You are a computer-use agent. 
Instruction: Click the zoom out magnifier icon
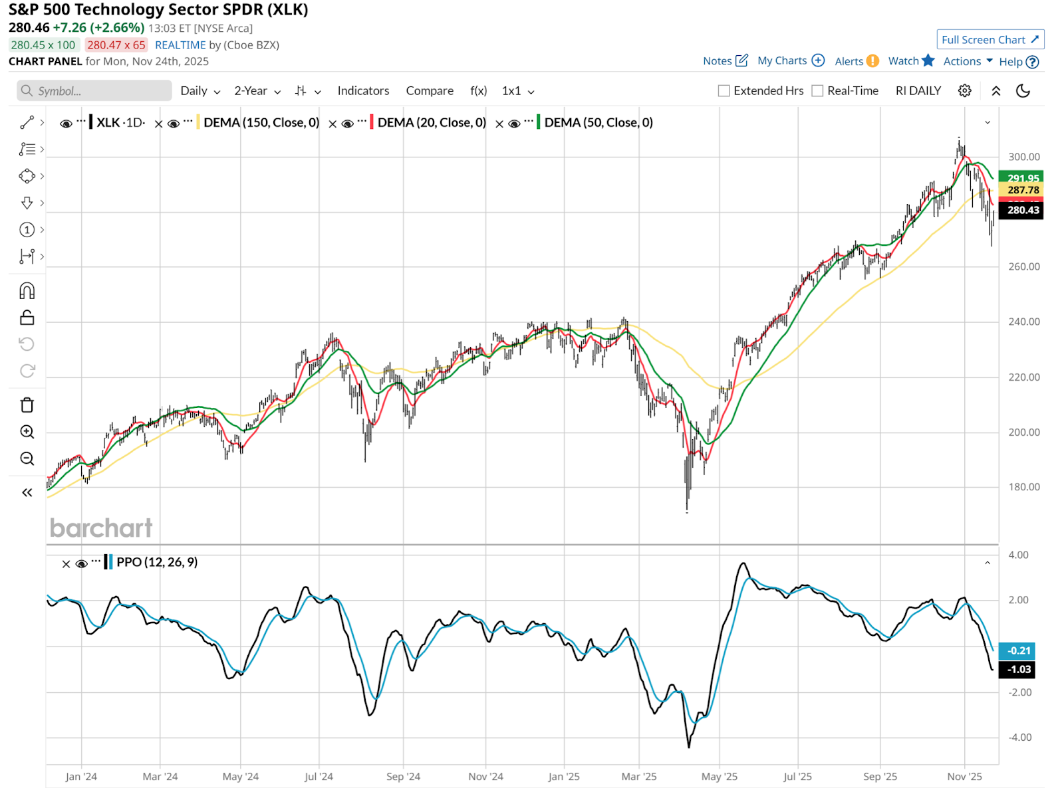(x=27, y=458)
